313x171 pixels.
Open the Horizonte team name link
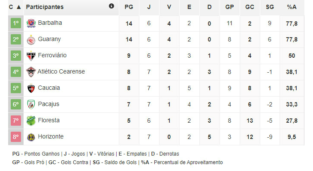(x=51, y=136)
